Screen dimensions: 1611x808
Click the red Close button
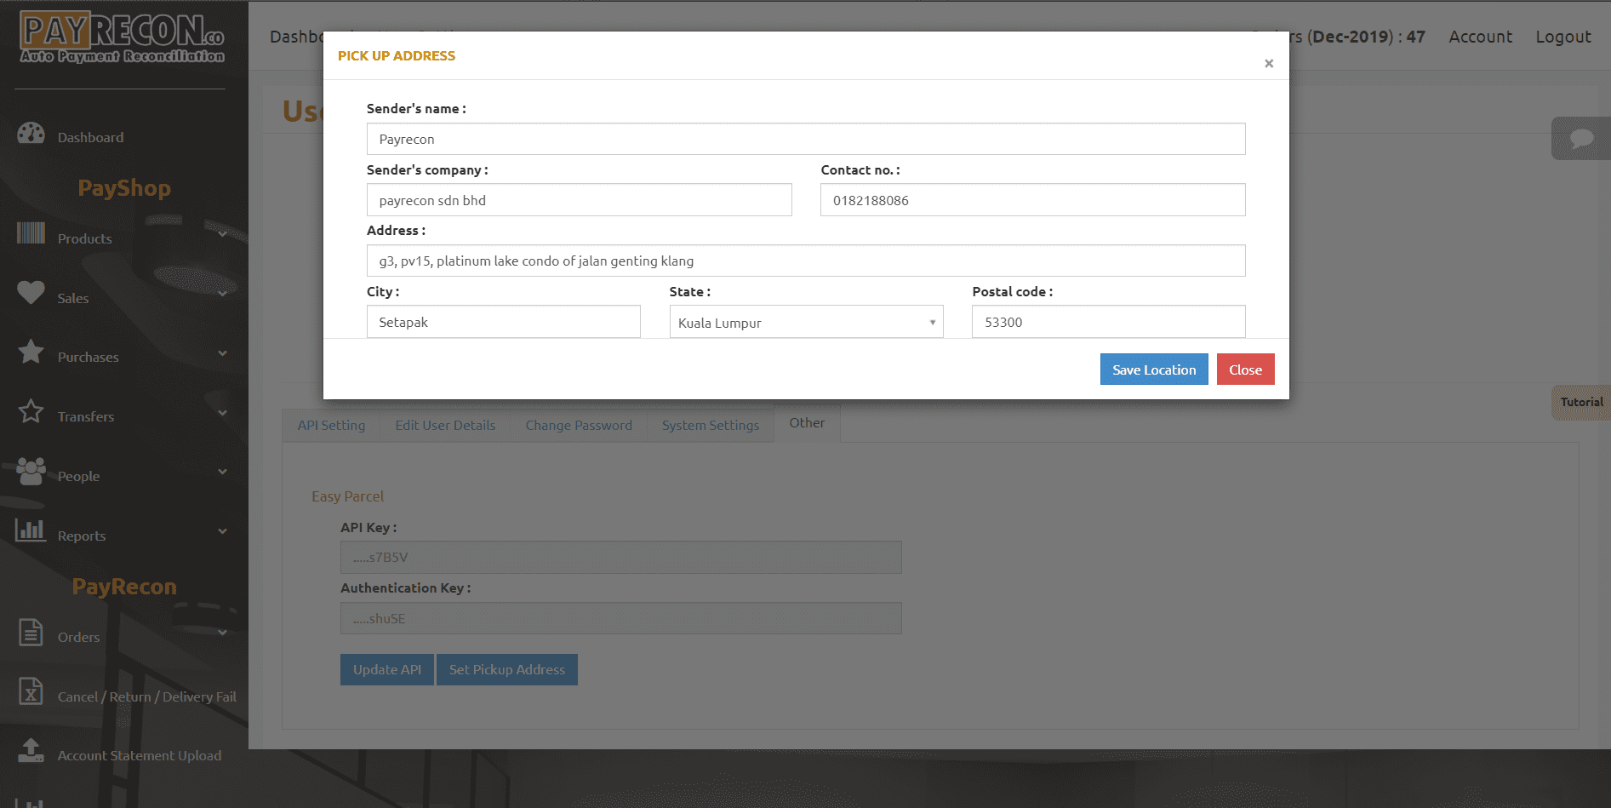(1245, 370)
